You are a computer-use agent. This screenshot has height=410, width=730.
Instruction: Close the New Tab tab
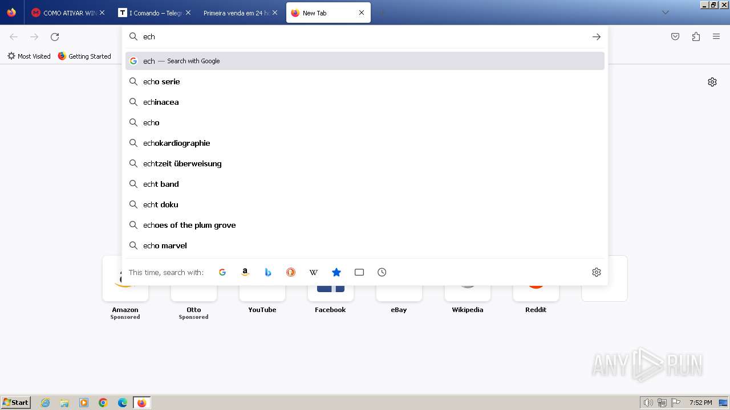[362, 13]
